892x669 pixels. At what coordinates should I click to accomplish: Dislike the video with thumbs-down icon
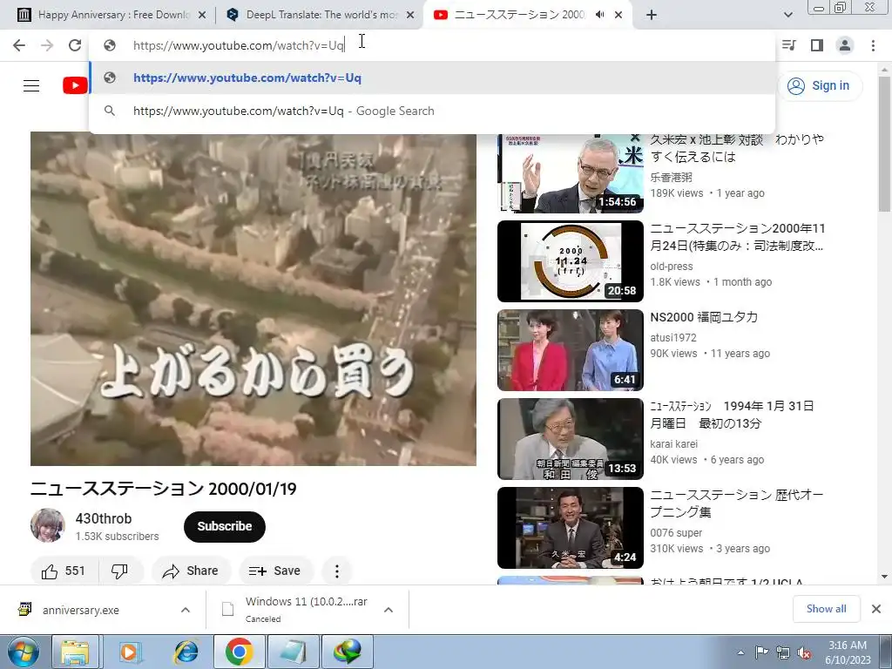coord(120,571)
